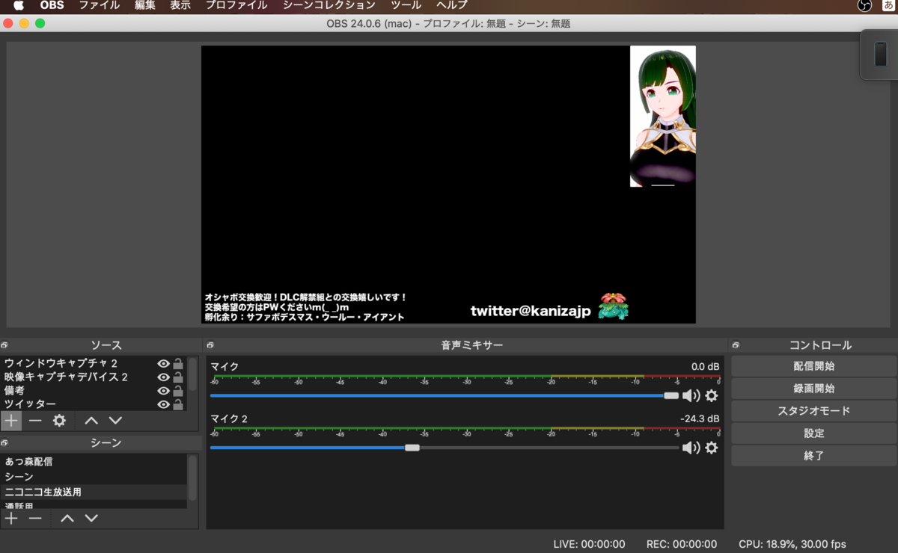Move scene down with arrow

pyautogui.click(x=91, y=518)
